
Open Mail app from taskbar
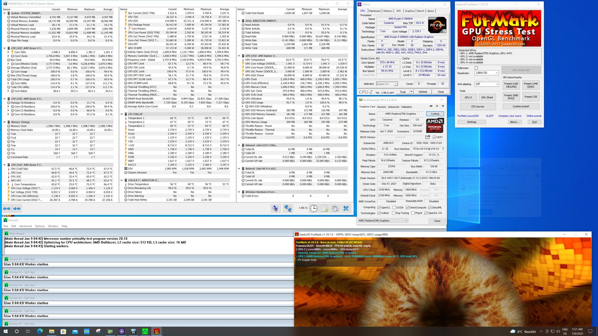pos(75,331)
